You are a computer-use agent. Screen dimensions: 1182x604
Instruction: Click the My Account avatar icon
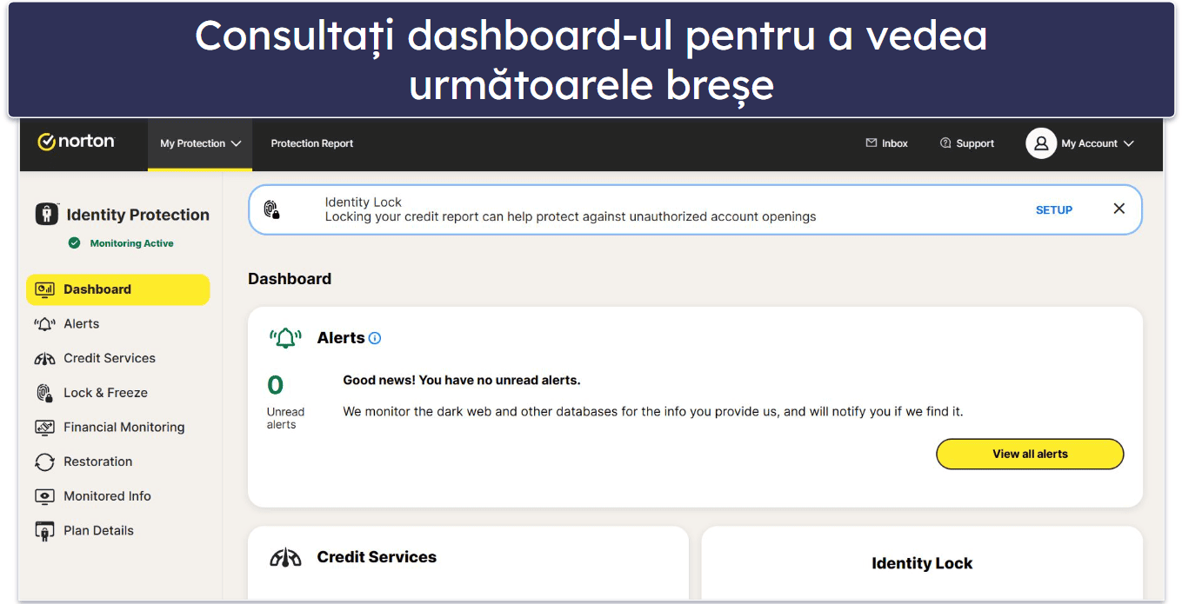coord(1040,143)
